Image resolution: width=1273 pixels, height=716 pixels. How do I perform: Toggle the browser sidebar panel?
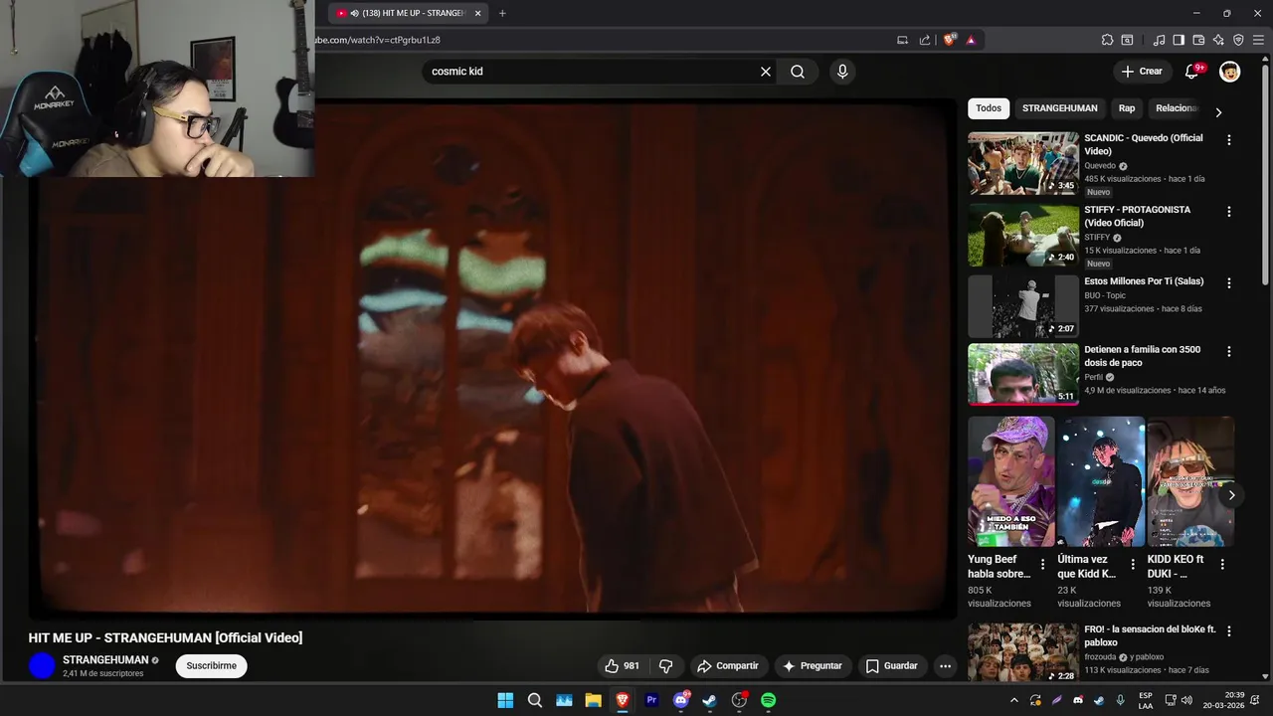pyautogui.click(x=1179, y=40)
